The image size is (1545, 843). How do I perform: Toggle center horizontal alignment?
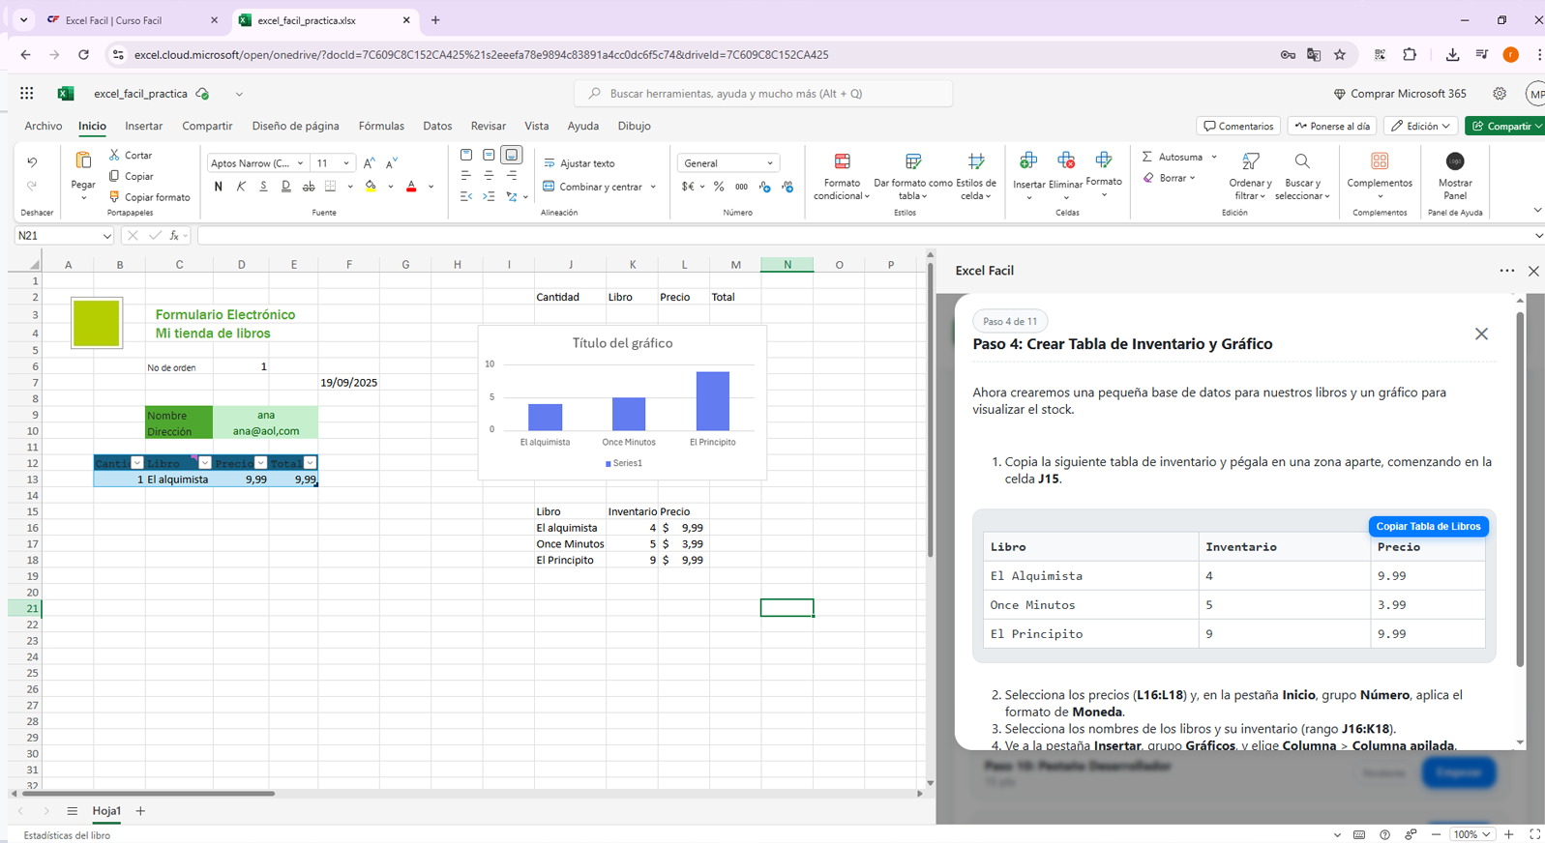(490, 175)
